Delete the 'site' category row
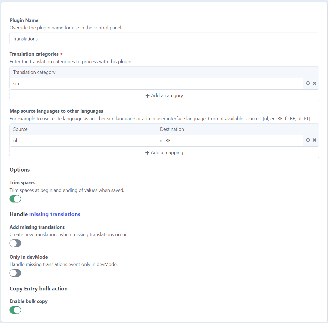The width and height of the screenshot is (328, 323). point(314,83)
